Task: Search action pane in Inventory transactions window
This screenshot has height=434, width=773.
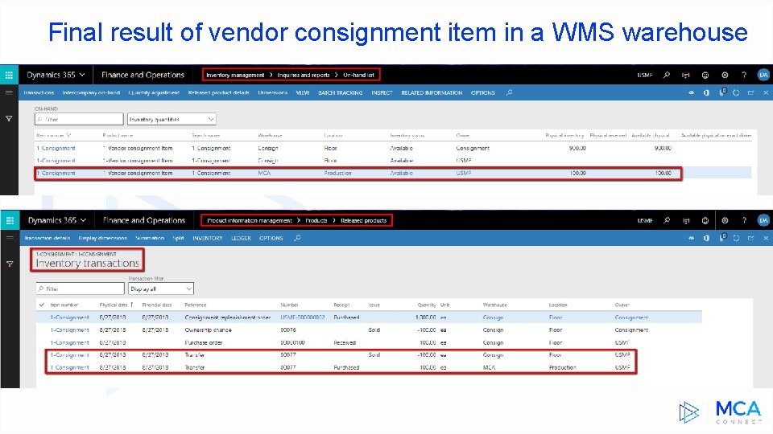Action: (x=297, y=238)
